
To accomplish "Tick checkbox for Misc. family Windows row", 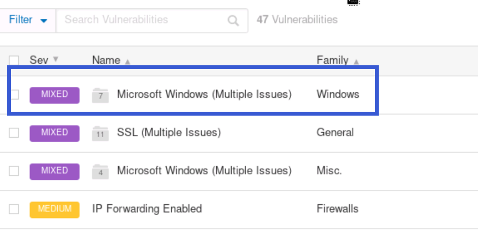I will point(14,170).
